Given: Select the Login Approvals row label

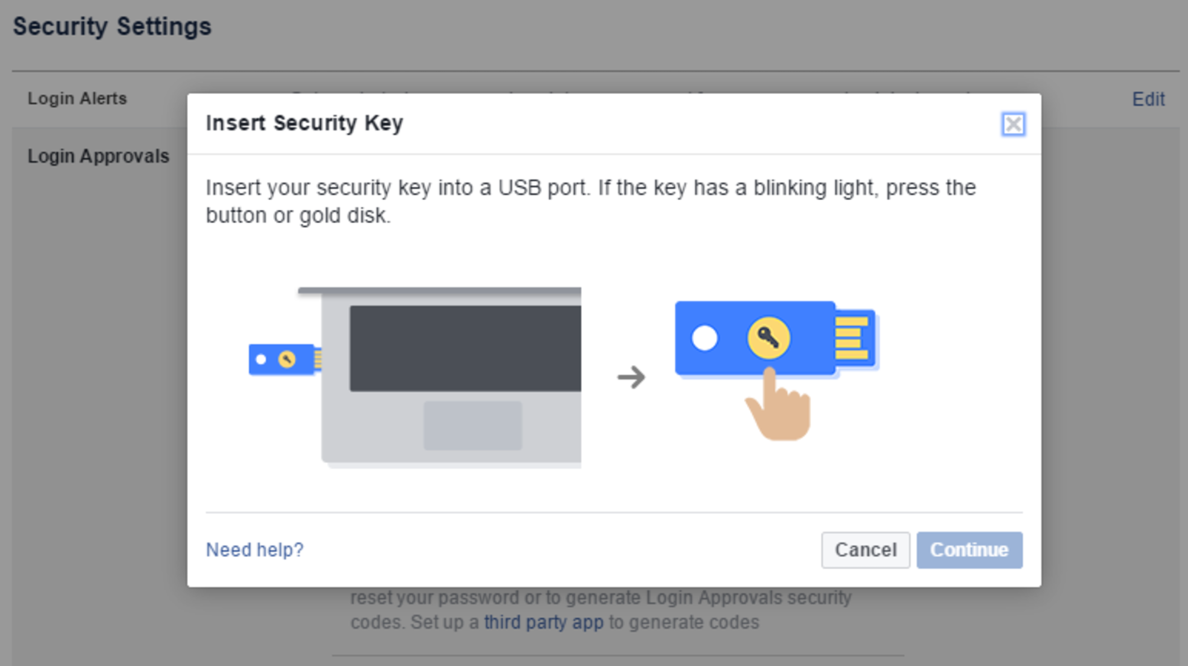Looking at the screenshot, I should 99,157.
